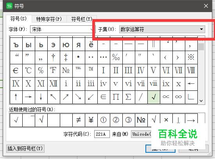
Task: Pick the recent ¥ yen symbol
Action: pos(91,120)
